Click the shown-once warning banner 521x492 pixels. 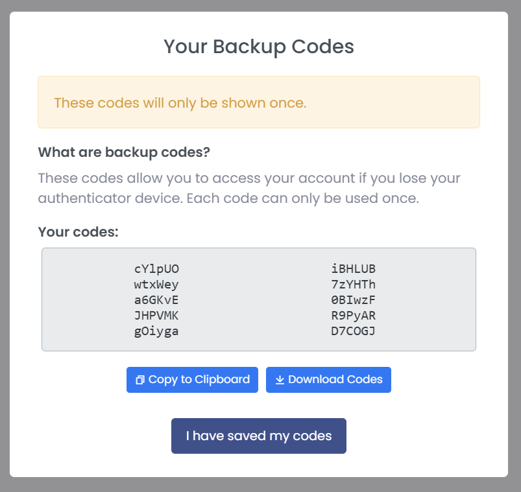point(258,102)
